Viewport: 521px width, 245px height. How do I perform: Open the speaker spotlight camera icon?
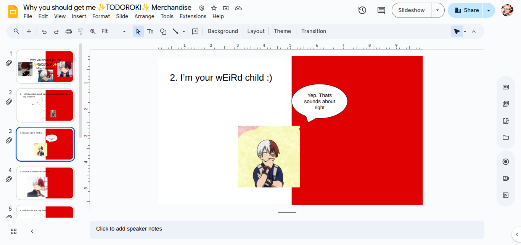click(506, 178)
